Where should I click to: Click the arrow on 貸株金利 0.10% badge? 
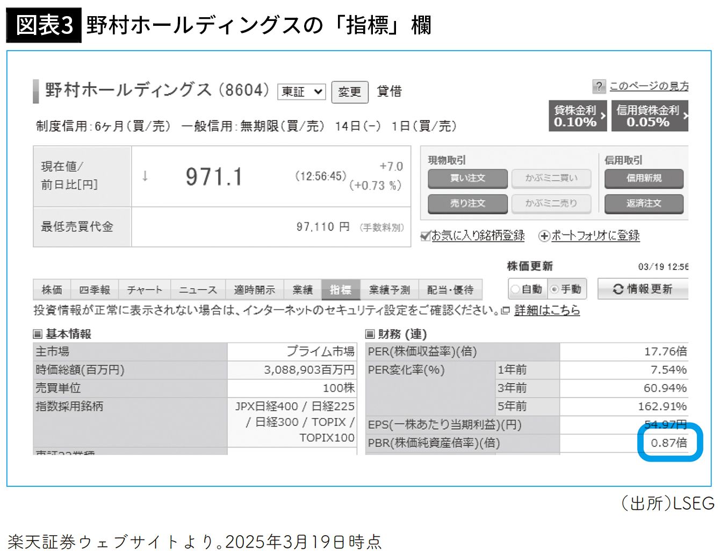point(603,116)
